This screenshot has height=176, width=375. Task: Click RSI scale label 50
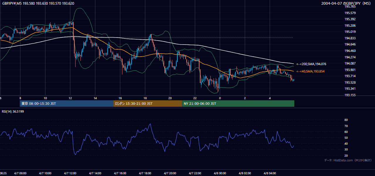coord(346,138)
